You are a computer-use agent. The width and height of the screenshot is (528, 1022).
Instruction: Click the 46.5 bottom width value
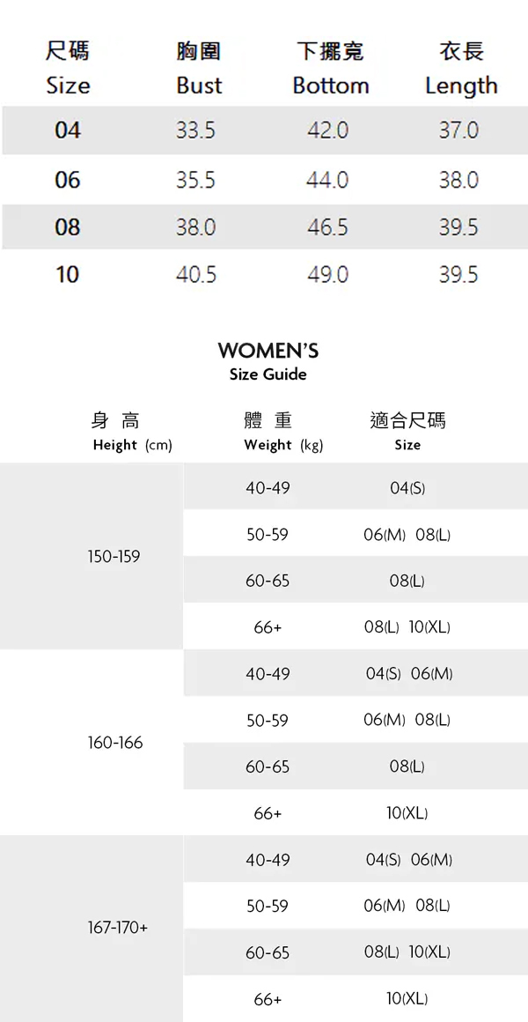click(327, 227)
